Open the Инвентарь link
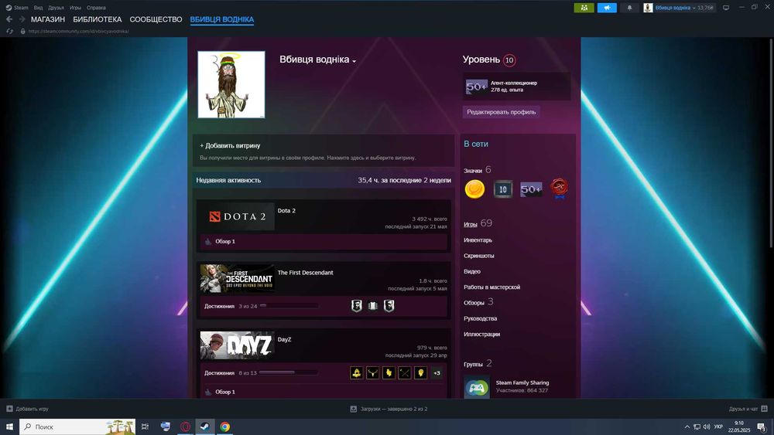Image resolution: width=774 pixels, height=435 pixels. (x=478, y=240)
